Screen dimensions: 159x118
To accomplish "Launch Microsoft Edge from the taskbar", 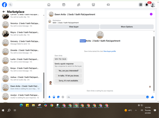I will click(x=21, y=105).
